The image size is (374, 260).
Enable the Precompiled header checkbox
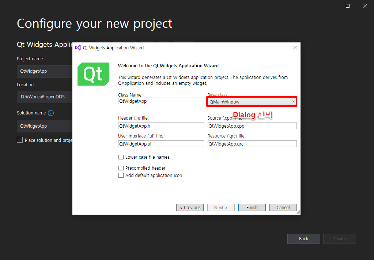[121, 168]
